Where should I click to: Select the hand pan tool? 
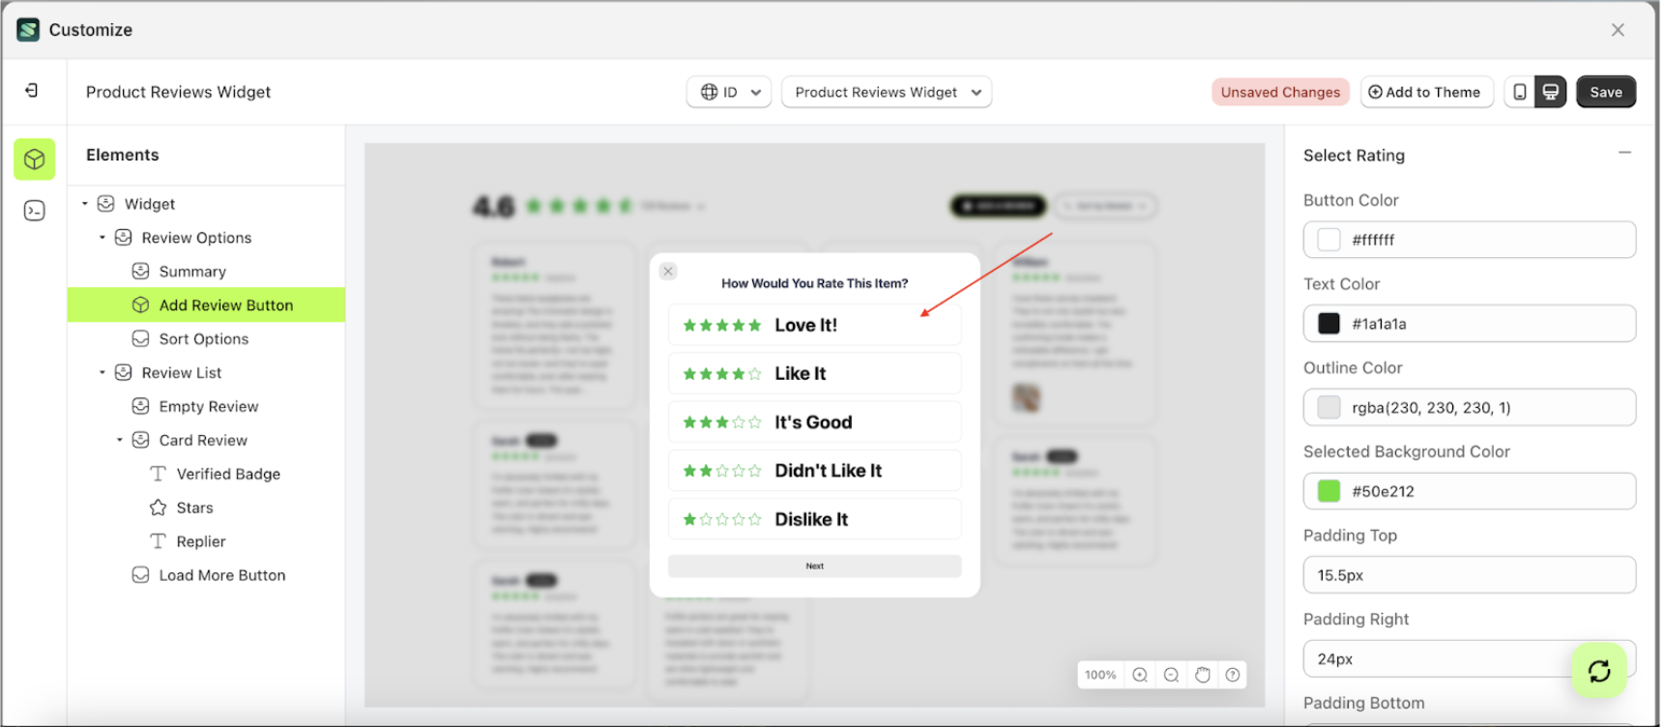1202,675
